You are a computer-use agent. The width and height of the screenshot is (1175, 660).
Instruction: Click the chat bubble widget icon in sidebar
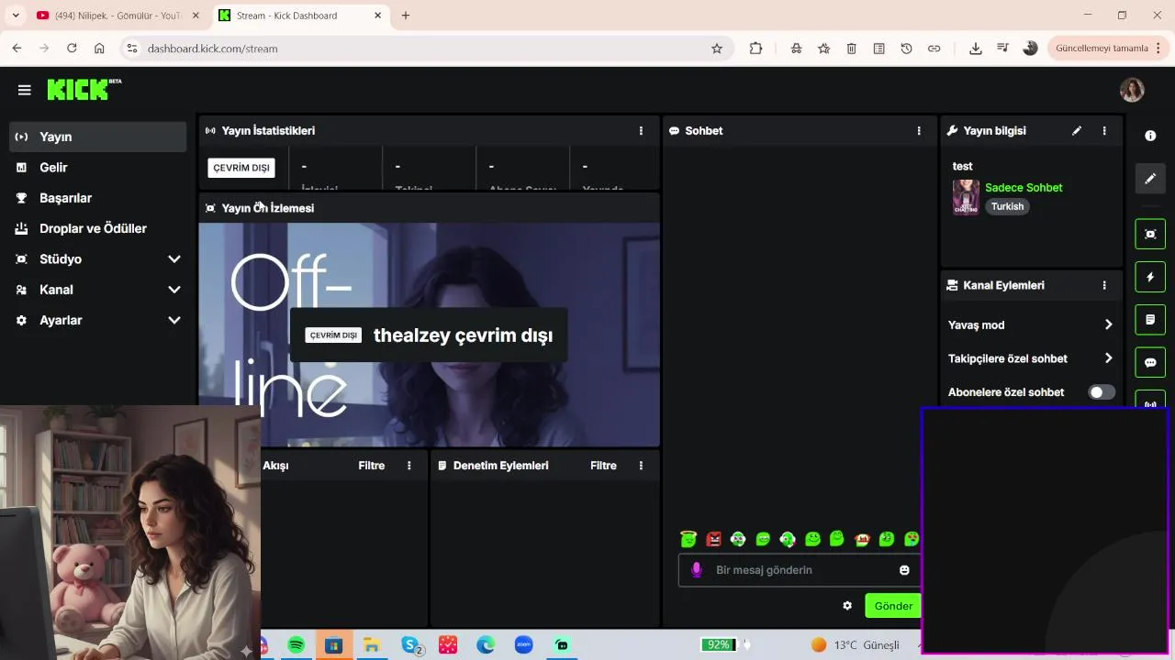(1150, 363)
